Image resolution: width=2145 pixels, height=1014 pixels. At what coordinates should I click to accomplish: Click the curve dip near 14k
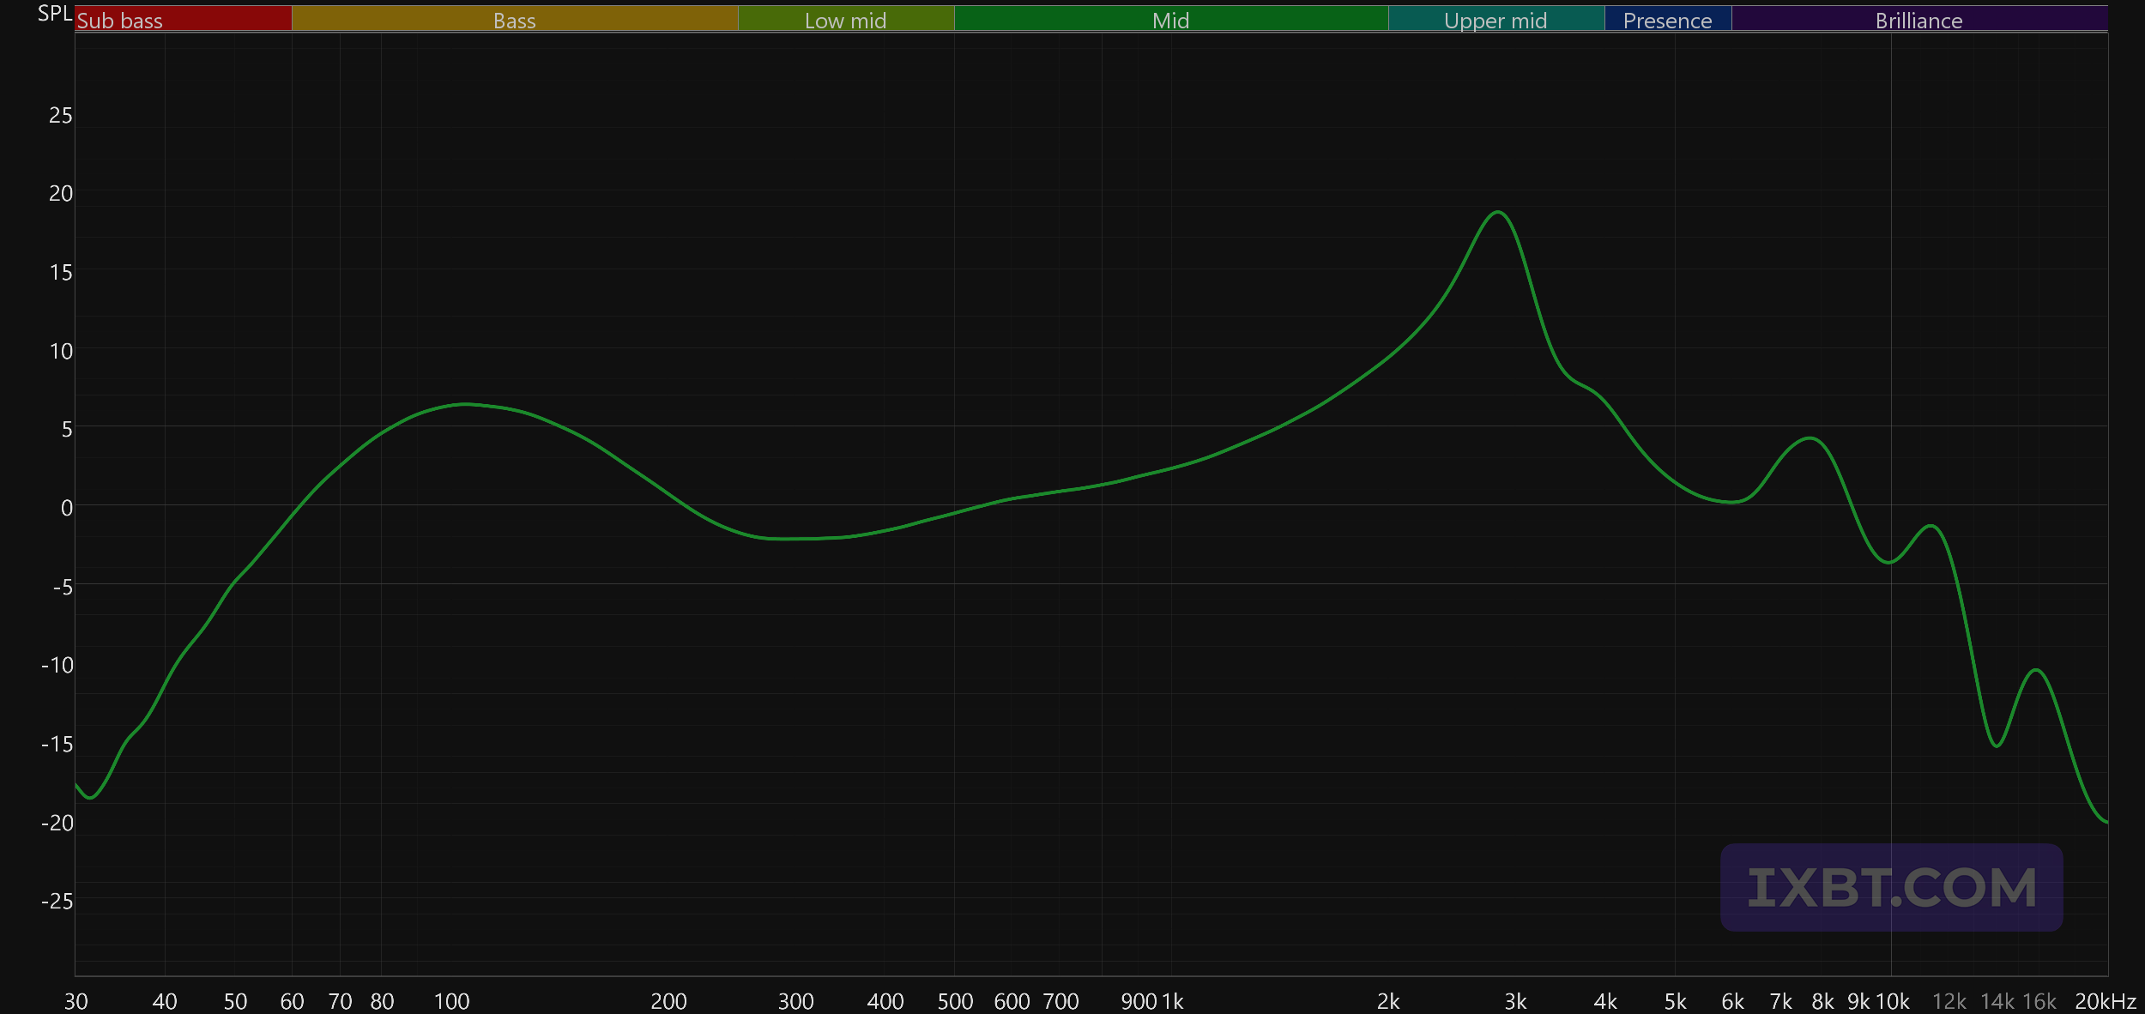click(1997, 745)
